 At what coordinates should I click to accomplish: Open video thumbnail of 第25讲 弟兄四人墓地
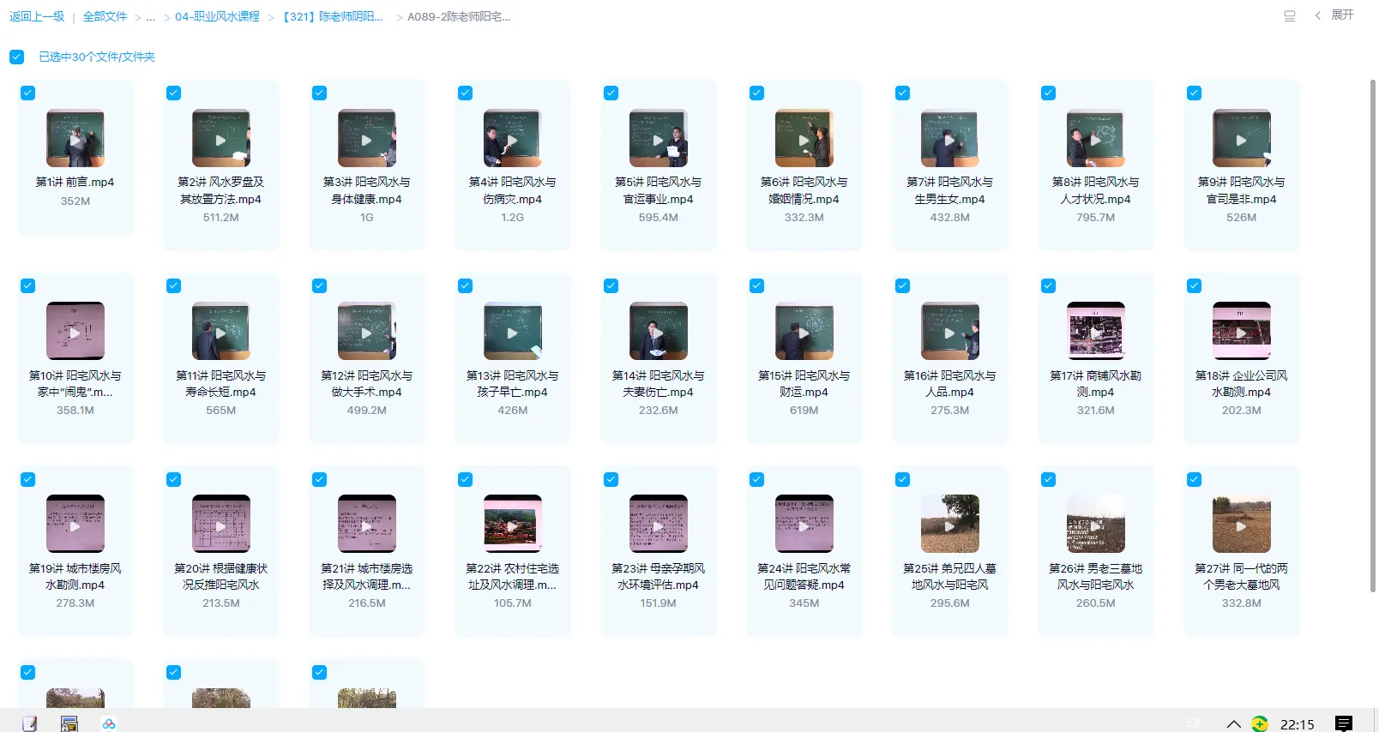(x=950, y=524)
